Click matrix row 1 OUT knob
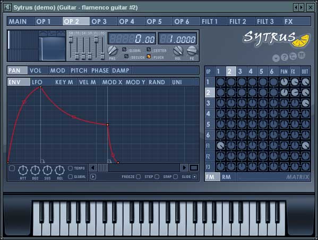This screenshot has height=240, width=318. click(x=305, y=82)
